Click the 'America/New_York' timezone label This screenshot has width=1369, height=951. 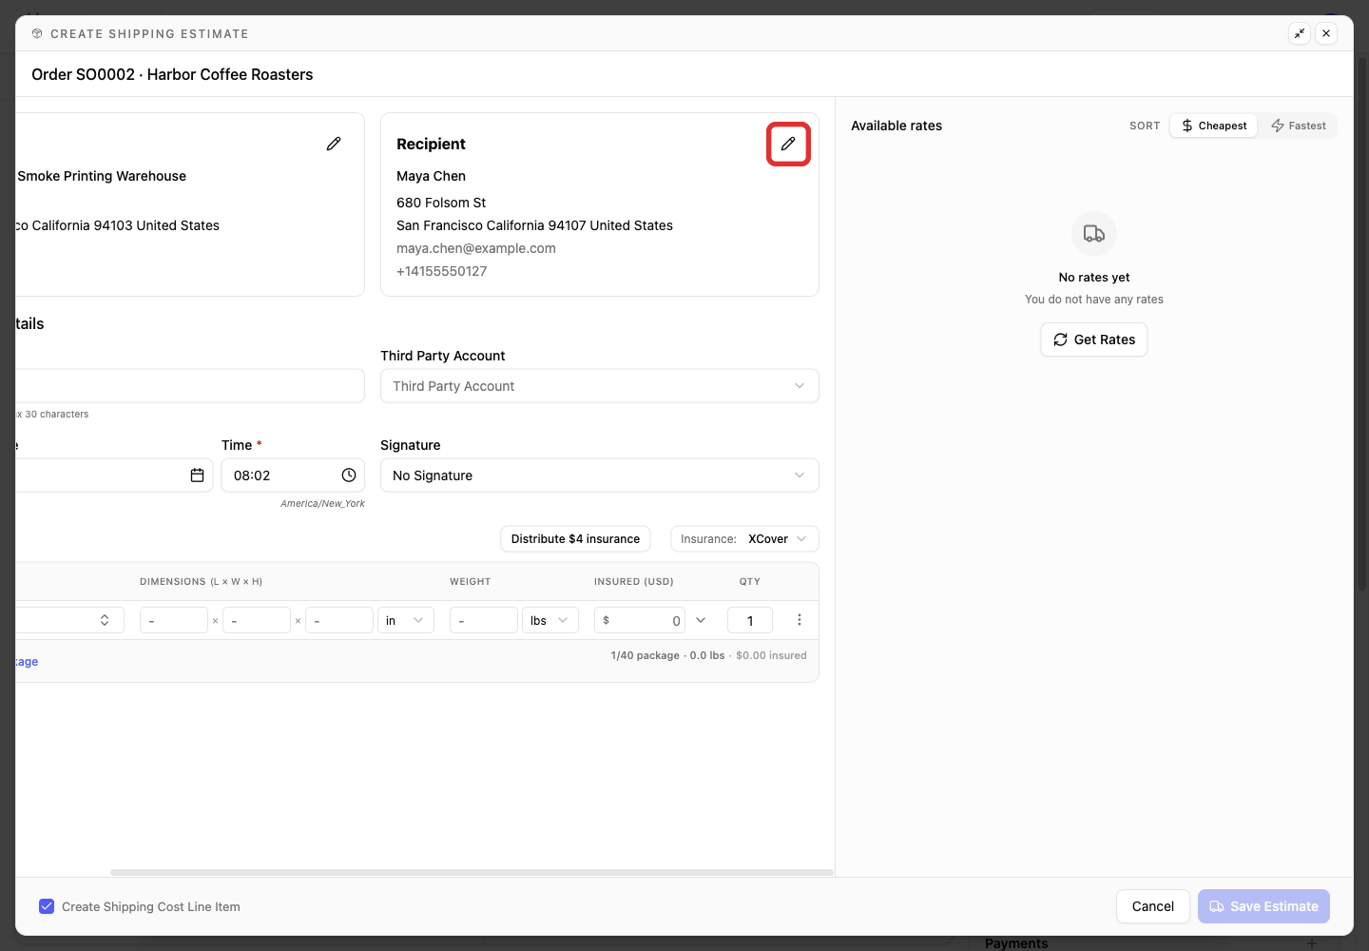[322, 503]
